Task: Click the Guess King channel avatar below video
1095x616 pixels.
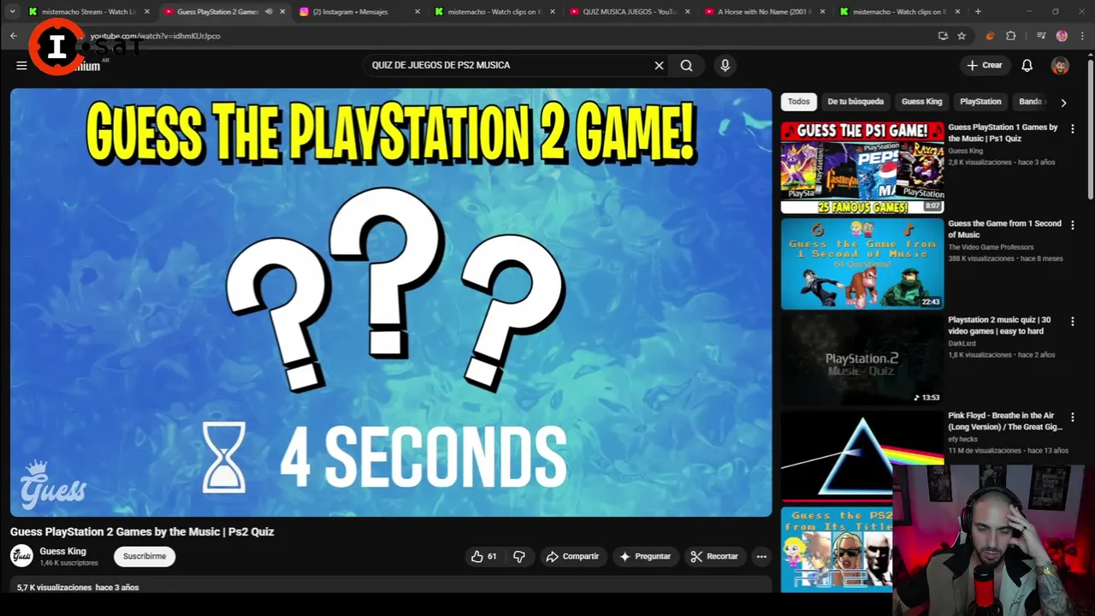Action: 21,556
